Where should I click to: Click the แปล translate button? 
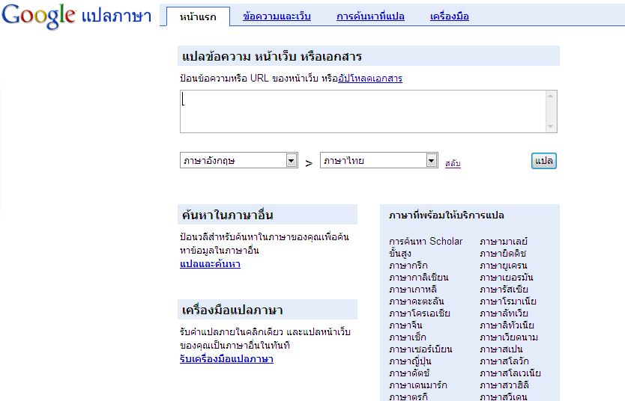point(543,161)
